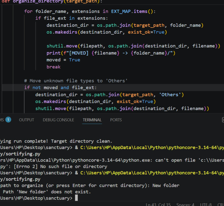
Task: Click the Problems count badge showing 1
Action: (x=8, y=120)
